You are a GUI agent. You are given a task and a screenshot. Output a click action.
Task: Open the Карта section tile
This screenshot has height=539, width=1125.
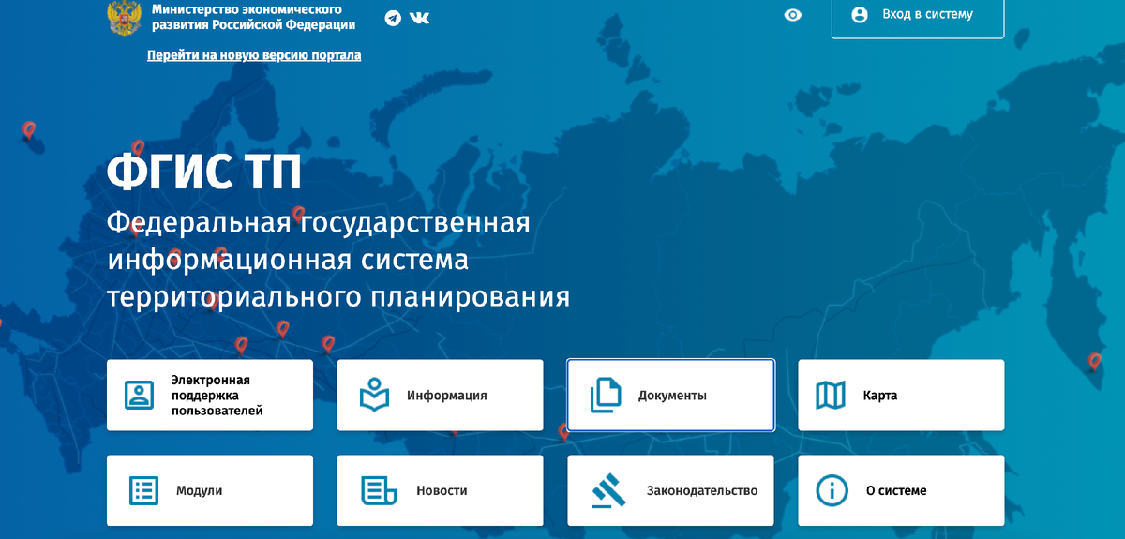[901, 396]
